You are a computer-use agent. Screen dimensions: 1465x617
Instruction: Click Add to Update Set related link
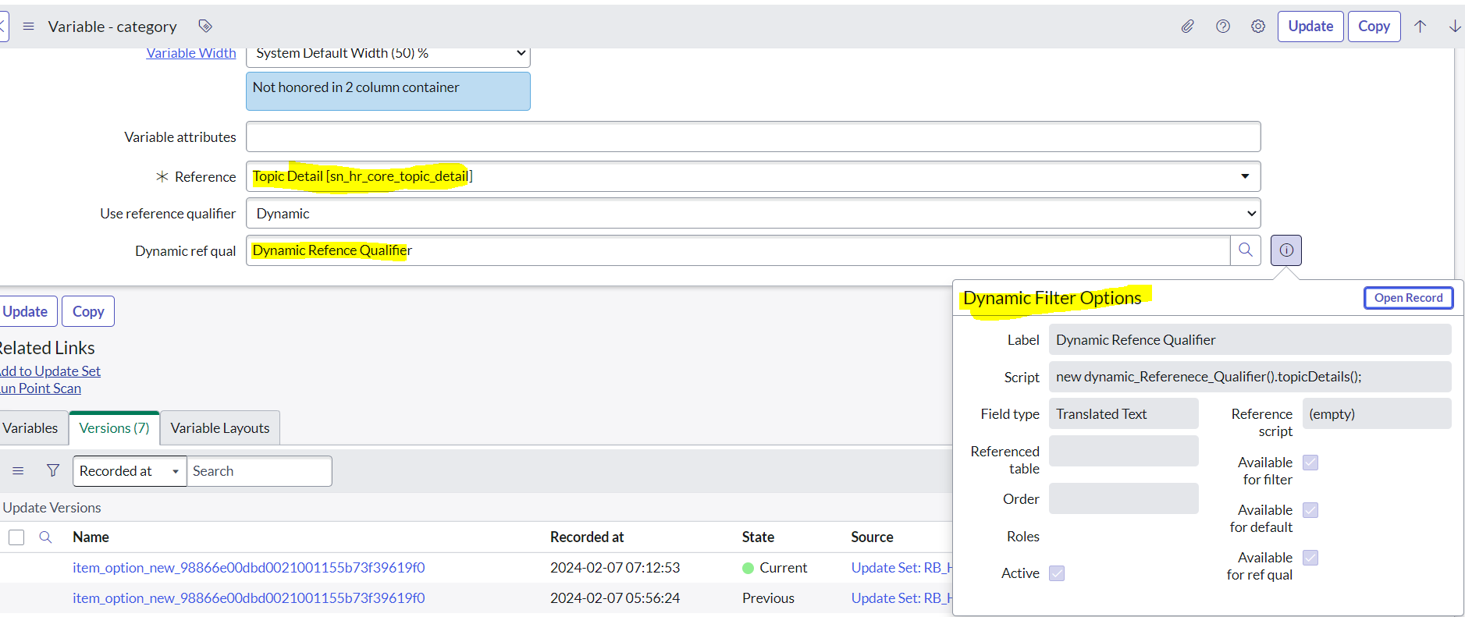pyautogui.click(x=50, y=371)
